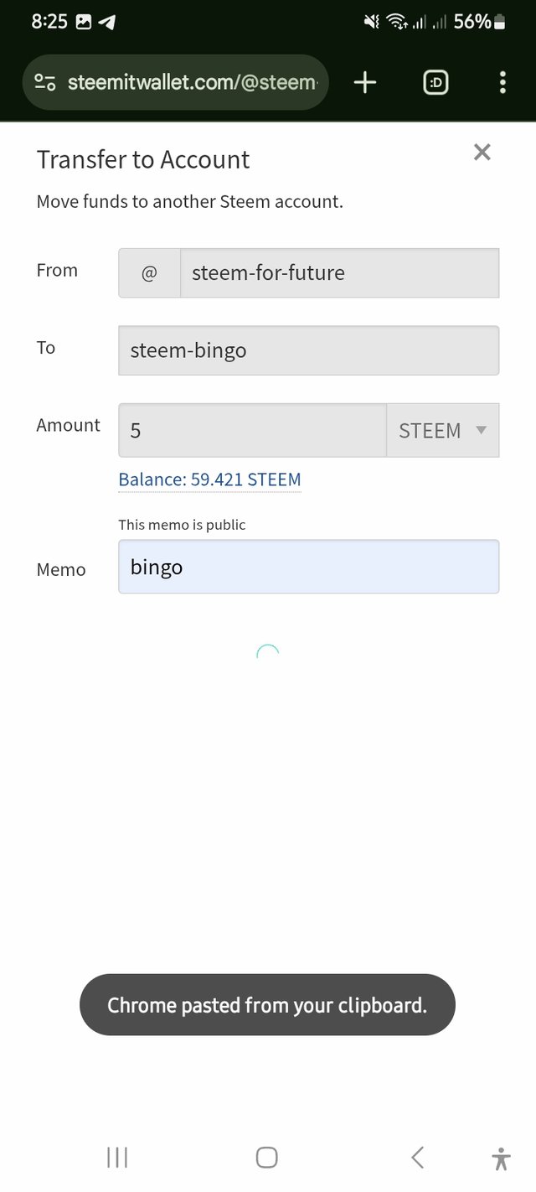Open Chrome's three-dot overflow menu

502,82
